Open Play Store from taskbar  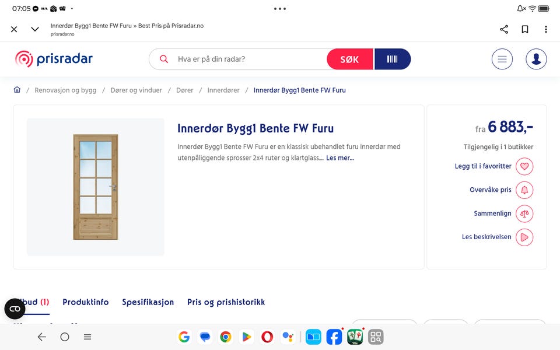point(246,337)
